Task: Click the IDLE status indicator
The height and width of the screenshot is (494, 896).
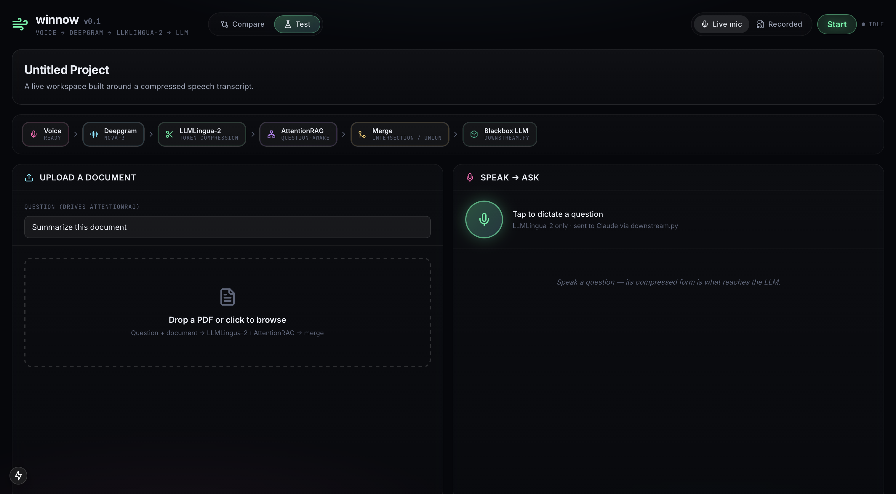Action: point(872,24)
